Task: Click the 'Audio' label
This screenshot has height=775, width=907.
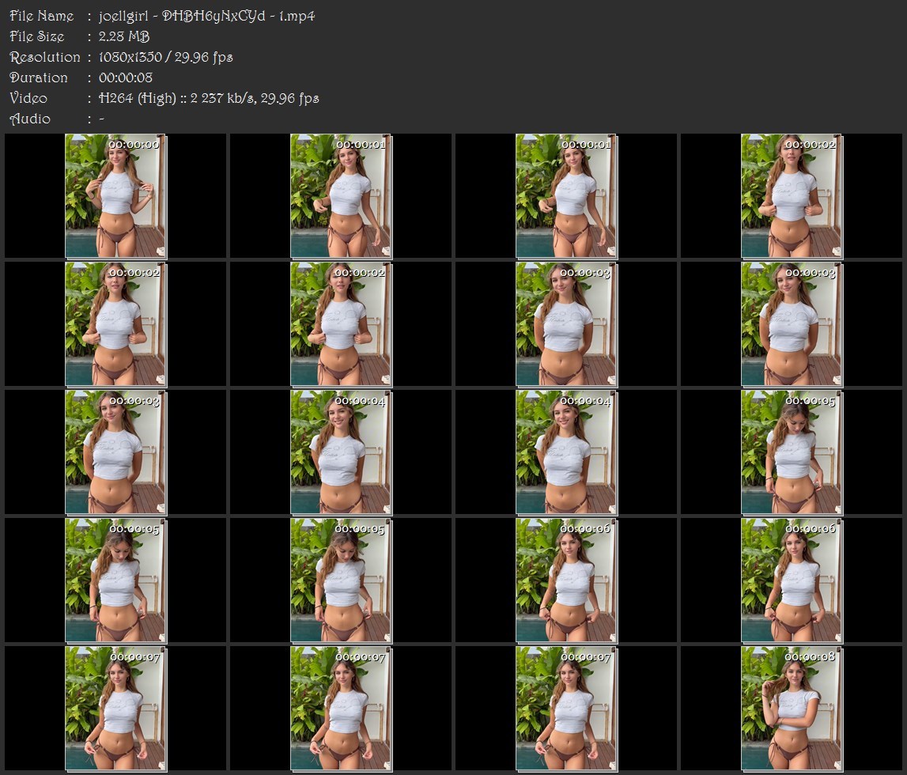Action: point(30,119)
